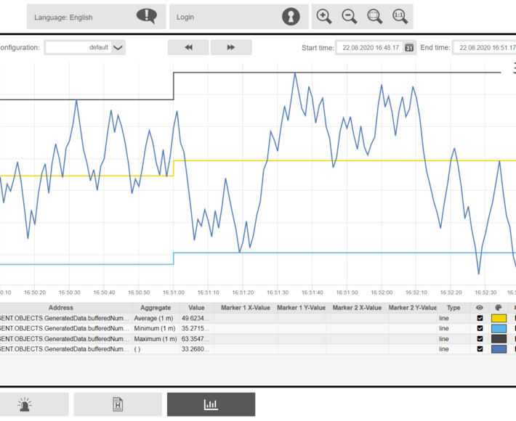516x421 pixels.
Task: Step forward in time with fast-forward button
Action: (x=231, y=47)
